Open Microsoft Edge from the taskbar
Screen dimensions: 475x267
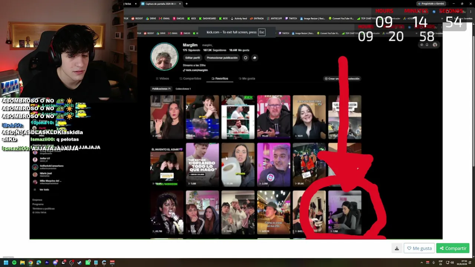coord(39,263)
